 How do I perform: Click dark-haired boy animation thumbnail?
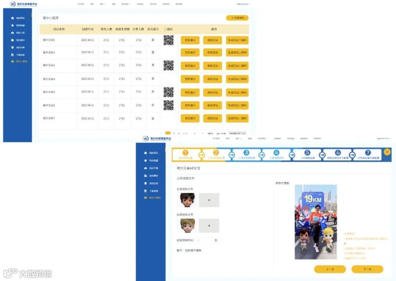[187, 200]
